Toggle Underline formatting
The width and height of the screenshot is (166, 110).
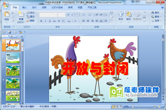coord(50,21)
